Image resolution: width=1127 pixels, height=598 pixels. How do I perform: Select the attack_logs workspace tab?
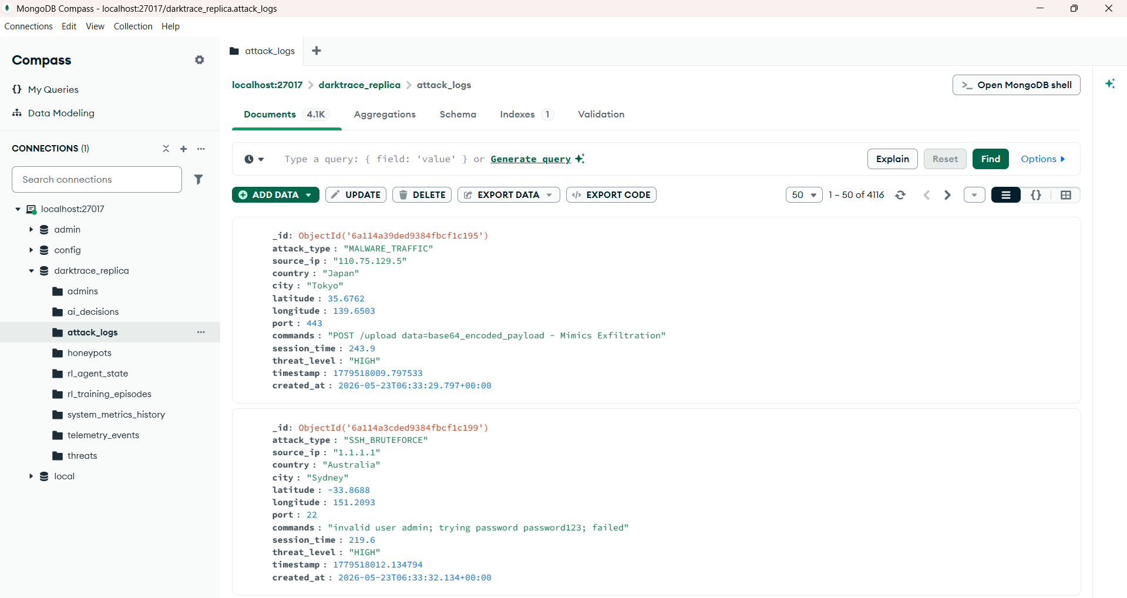coord(263,51)
